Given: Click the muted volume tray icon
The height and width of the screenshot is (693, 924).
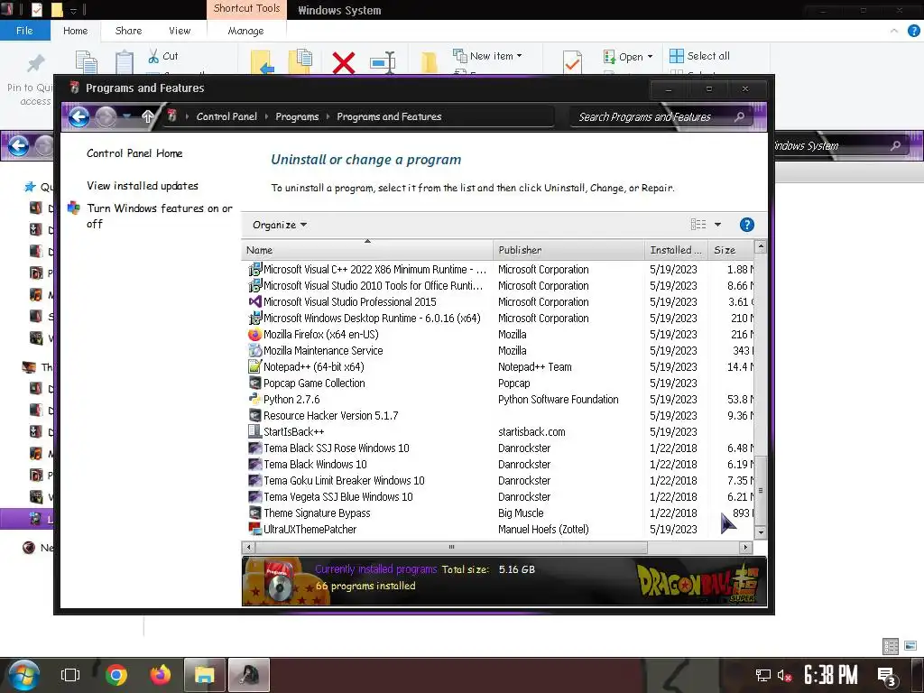Looking at the screenshot, I should pos(784,675).
